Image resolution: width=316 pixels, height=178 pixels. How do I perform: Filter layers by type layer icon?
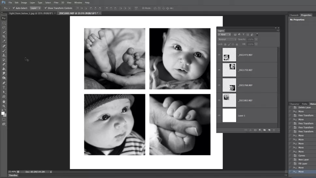(x=243, y=35)
